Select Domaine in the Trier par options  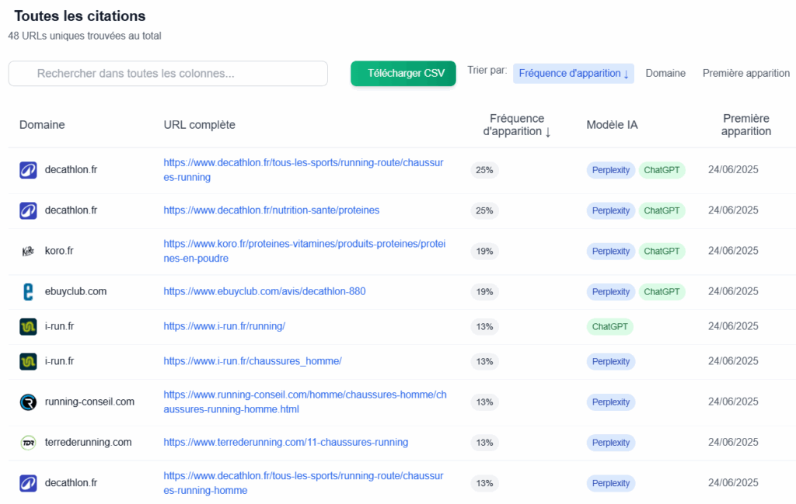pos(665,74)
